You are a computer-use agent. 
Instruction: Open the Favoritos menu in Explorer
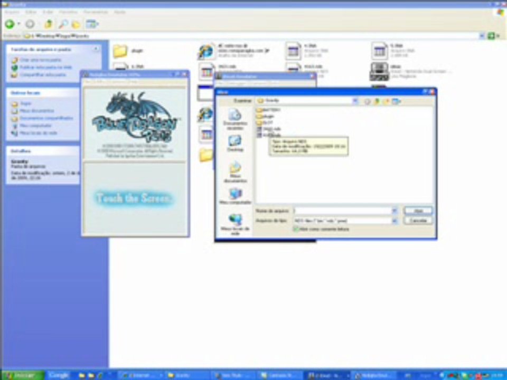pos(68,12)
